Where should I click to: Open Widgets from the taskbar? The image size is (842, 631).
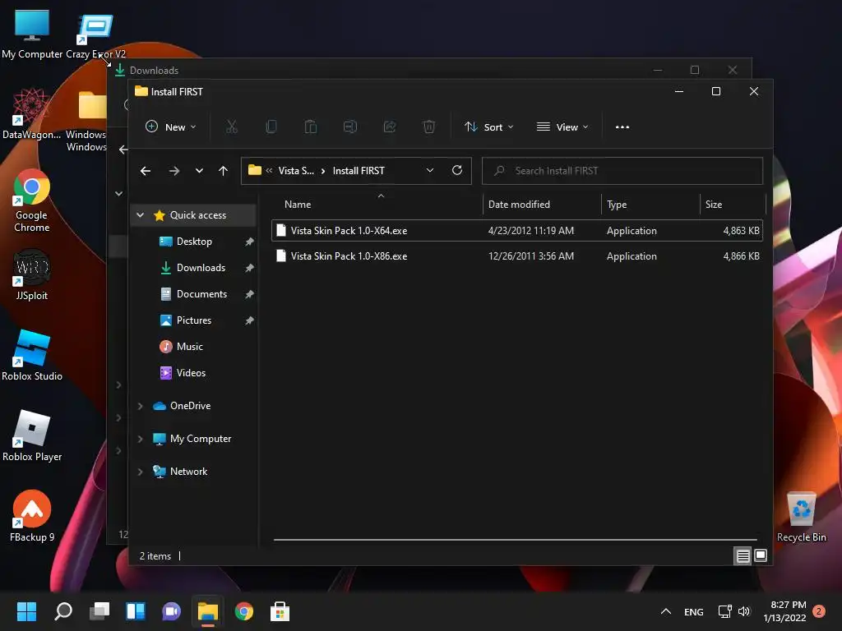coord(136,611)
